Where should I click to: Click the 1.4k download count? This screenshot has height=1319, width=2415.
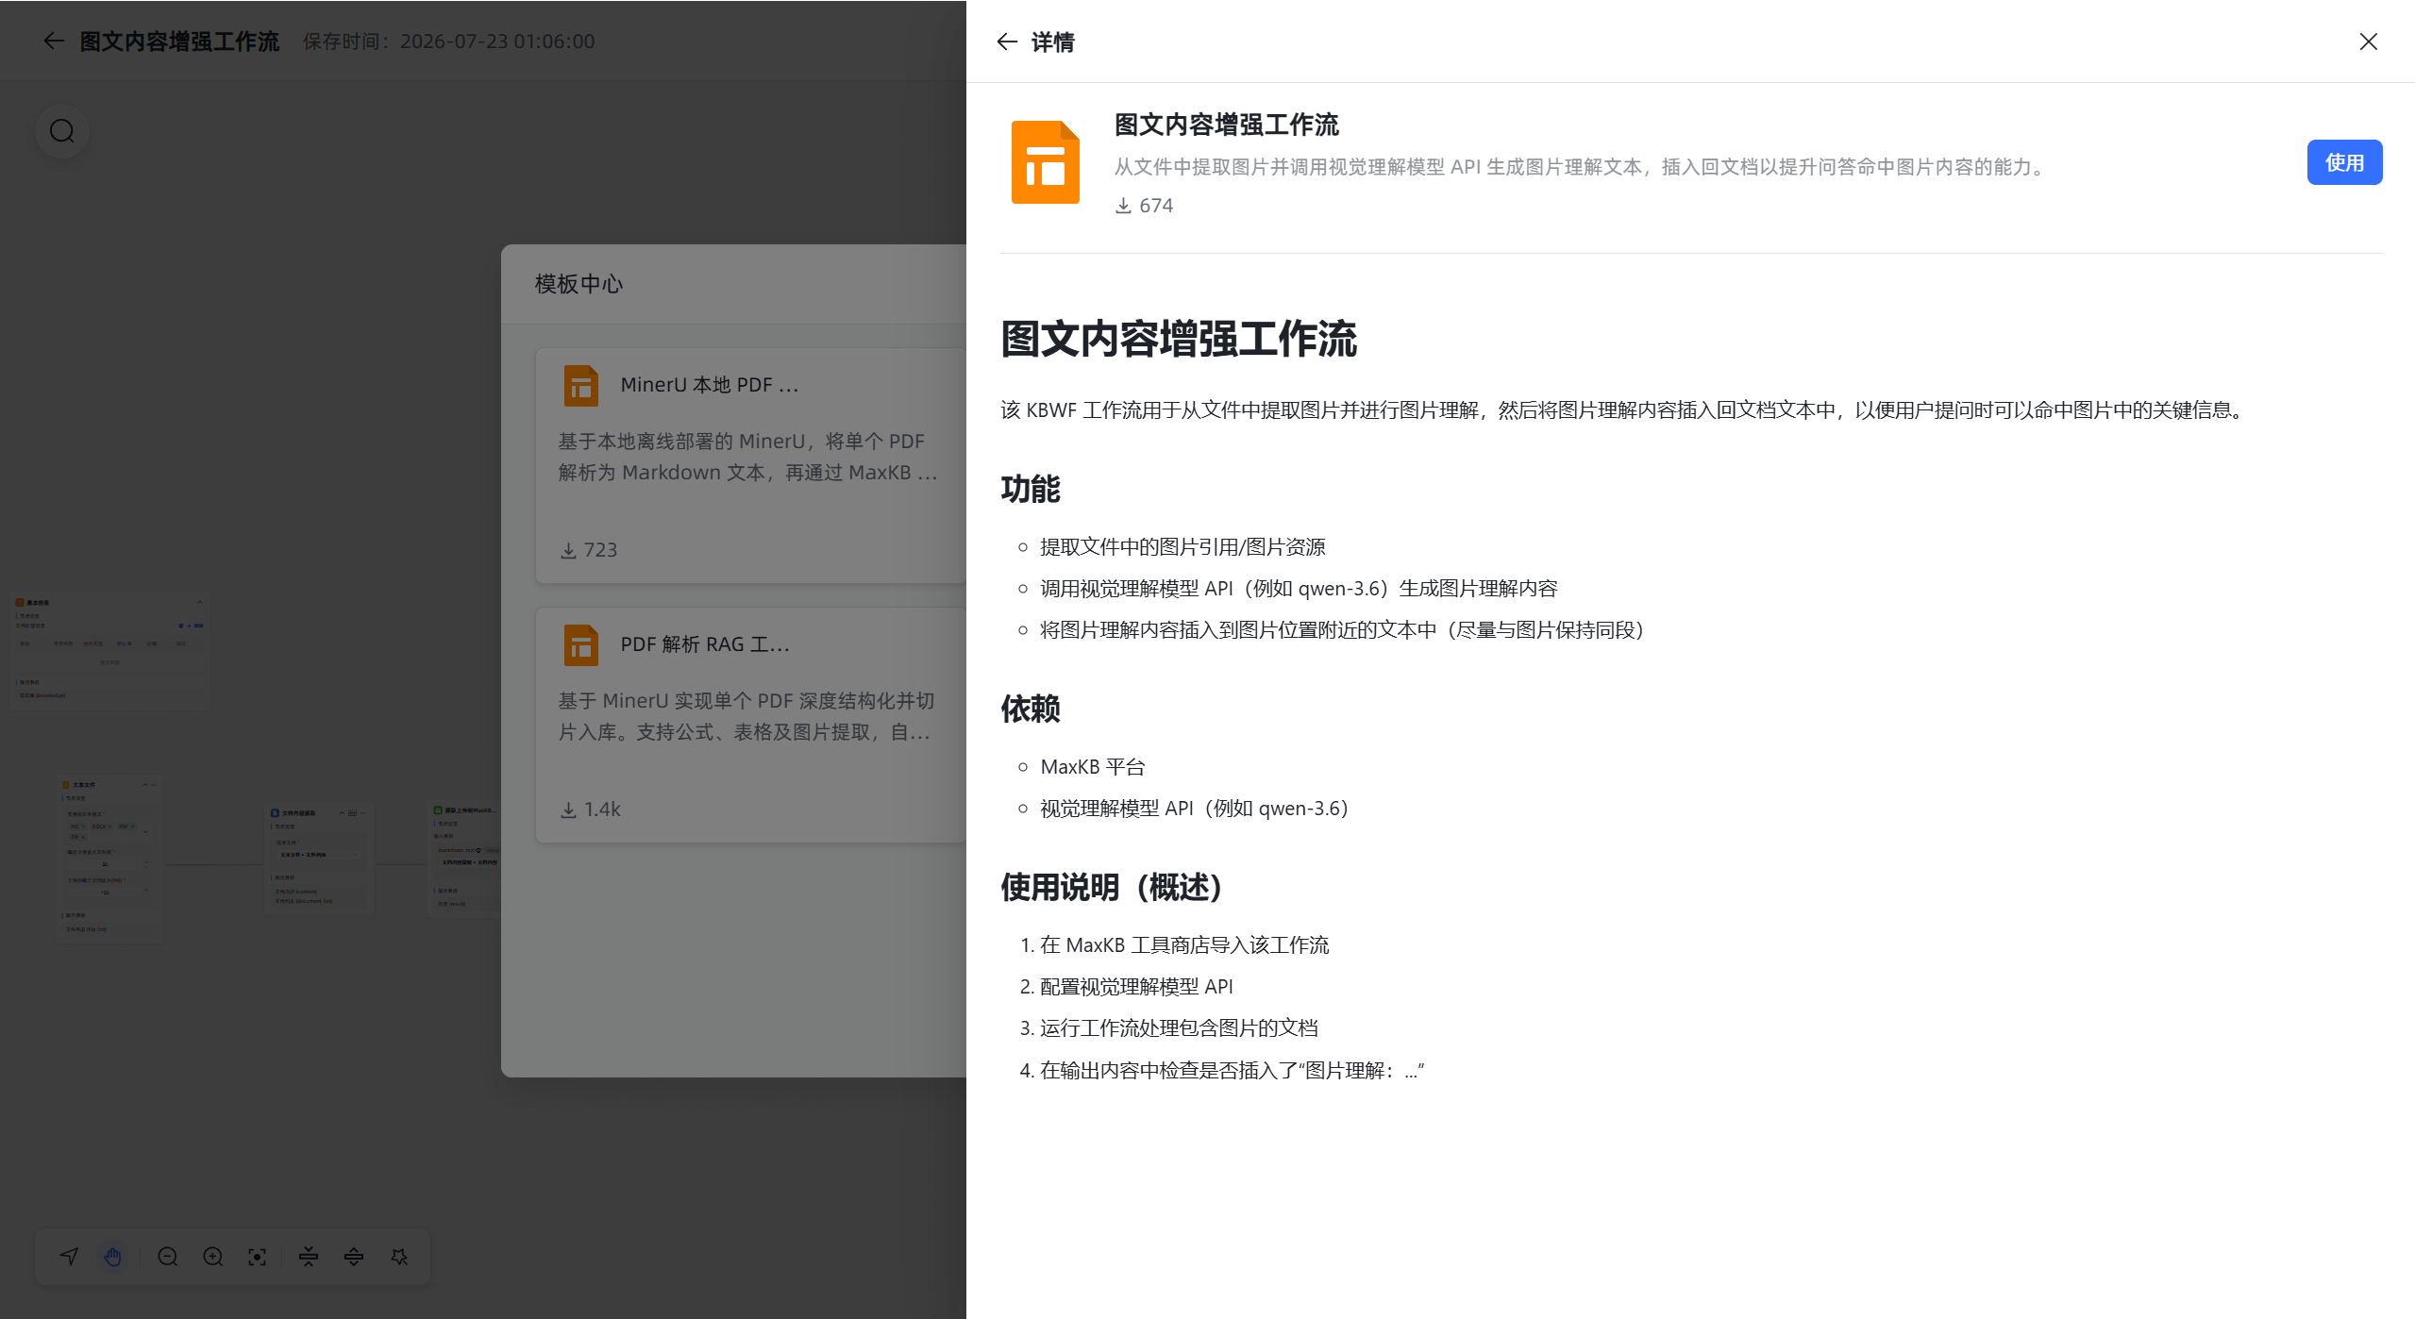point(602,810)
